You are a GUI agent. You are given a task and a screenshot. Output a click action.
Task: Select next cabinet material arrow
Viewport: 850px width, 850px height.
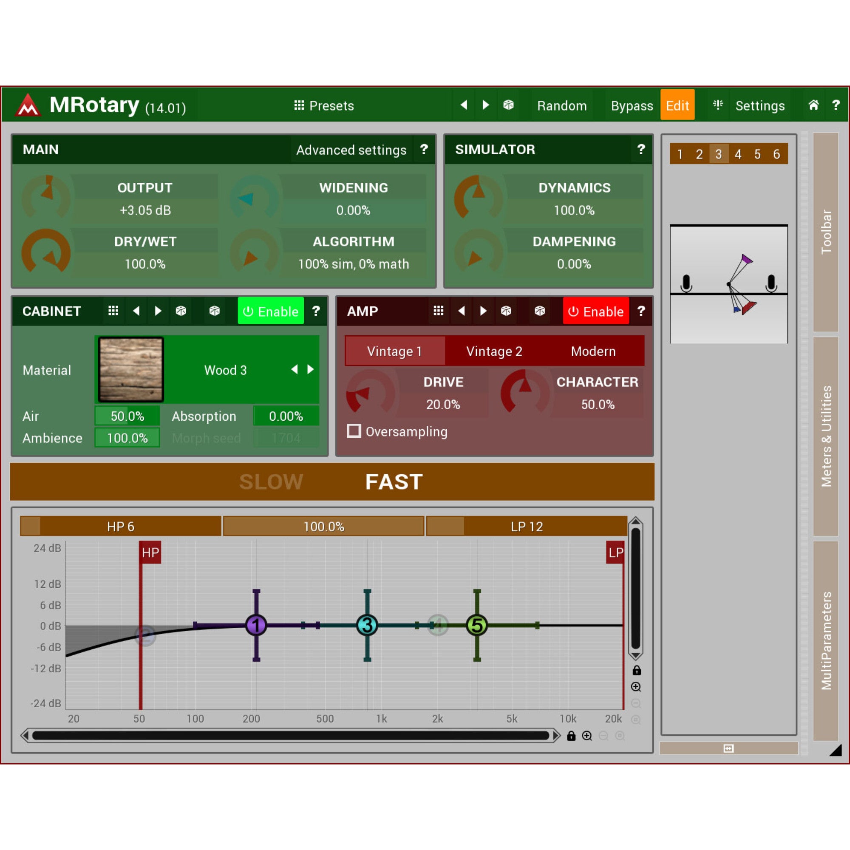pos(311,370)
